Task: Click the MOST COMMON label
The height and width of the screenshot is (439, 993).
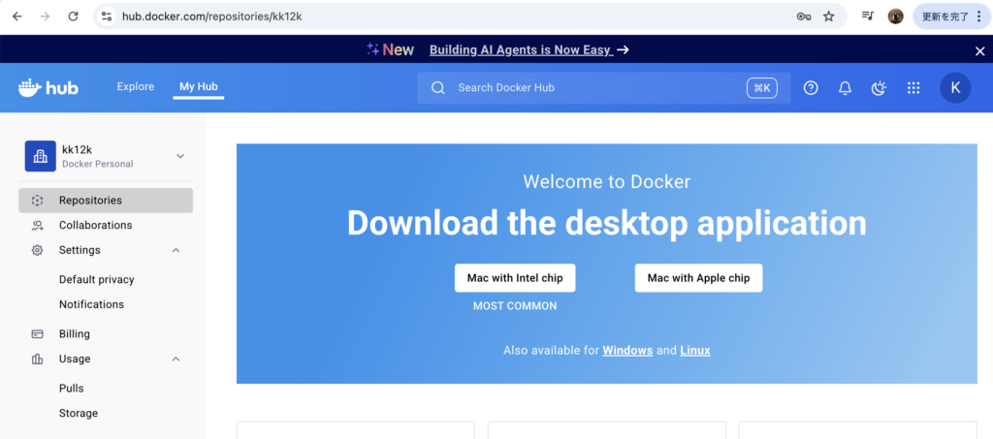Action: click(x=515, y=306)
